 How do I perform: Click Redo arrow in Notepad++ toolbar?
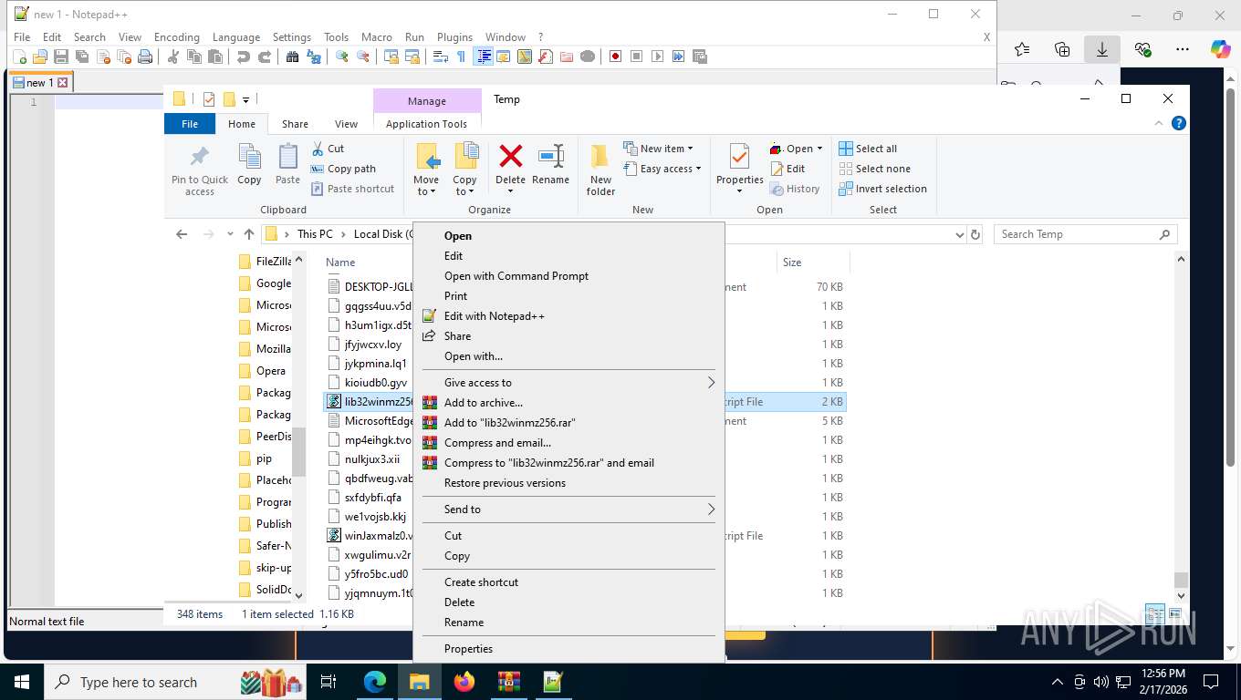click(264, 57)
